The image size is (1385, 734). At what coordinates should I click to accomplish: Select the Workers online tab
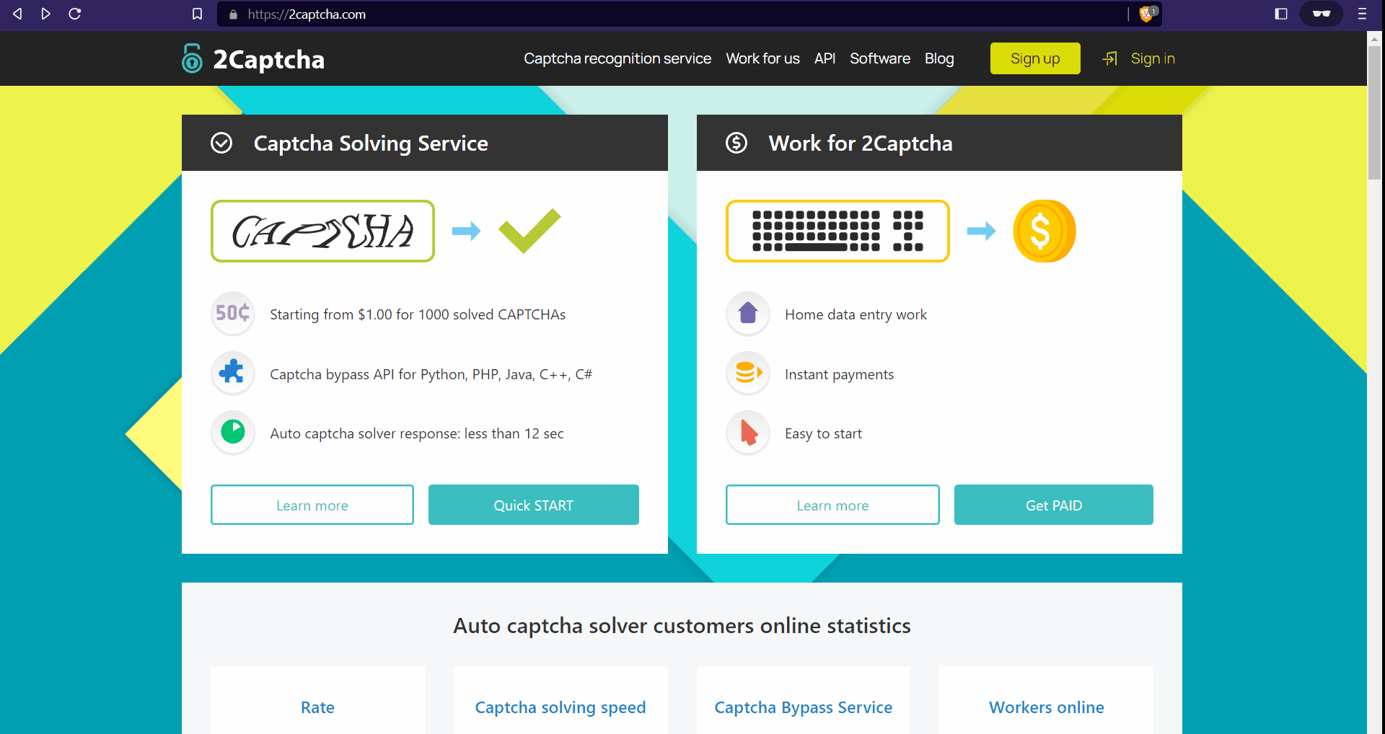pyautogui.click(x=1046, y=707)
